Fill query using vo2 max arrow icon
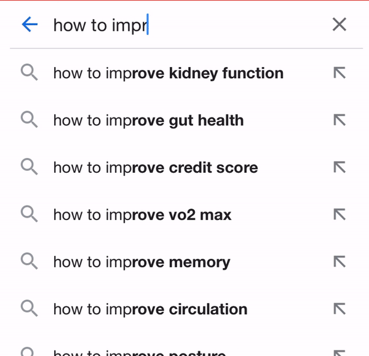369x356 pixels. [339, 215]
